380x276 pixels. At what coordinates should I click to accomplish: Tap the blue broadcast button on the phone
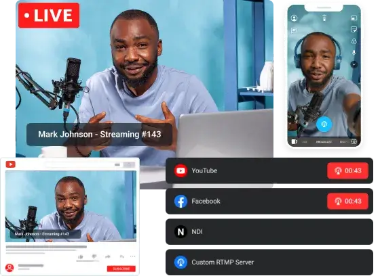pyautogui.click(x=324, y=124)
